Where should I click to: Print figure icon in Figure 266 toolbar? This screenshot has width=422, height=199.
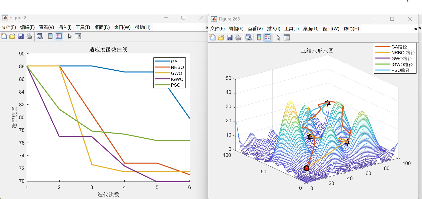tap(238, 38)
